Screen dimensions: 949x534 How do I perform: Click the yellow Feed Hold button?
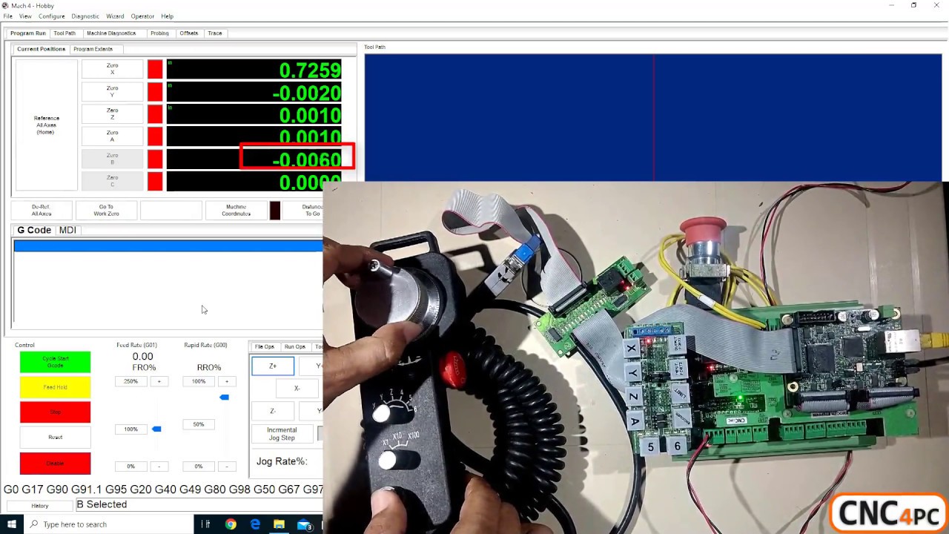(55, 387)
